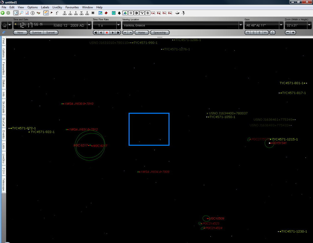Viewport: 313px width, 243px height.
Task: Switch to the SkyGuide side tab
Action: click(x=3, y=107)
